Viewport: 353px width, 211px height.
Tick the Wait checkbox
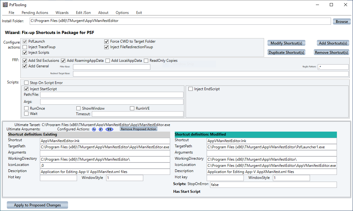pyautogui.click(x=26, y=113)
